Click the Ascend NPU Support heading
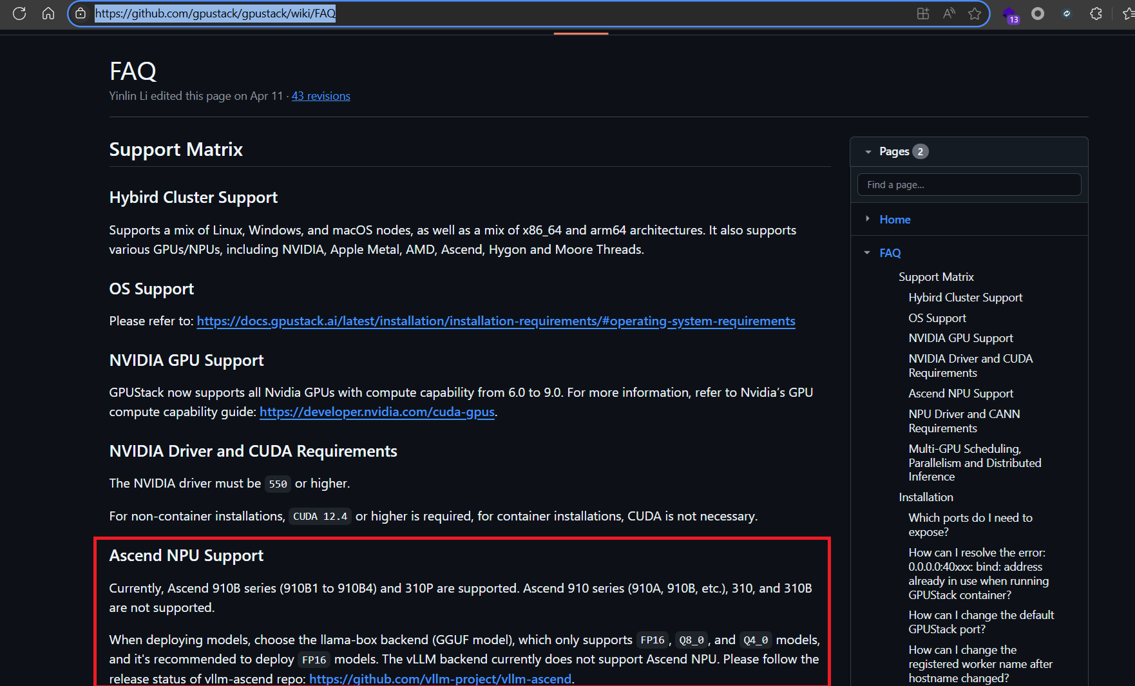This screenshot has height=686, width=1135. point(186,555)
